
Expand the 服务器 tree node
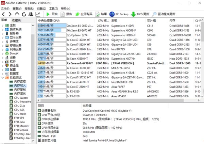[3, 33]
